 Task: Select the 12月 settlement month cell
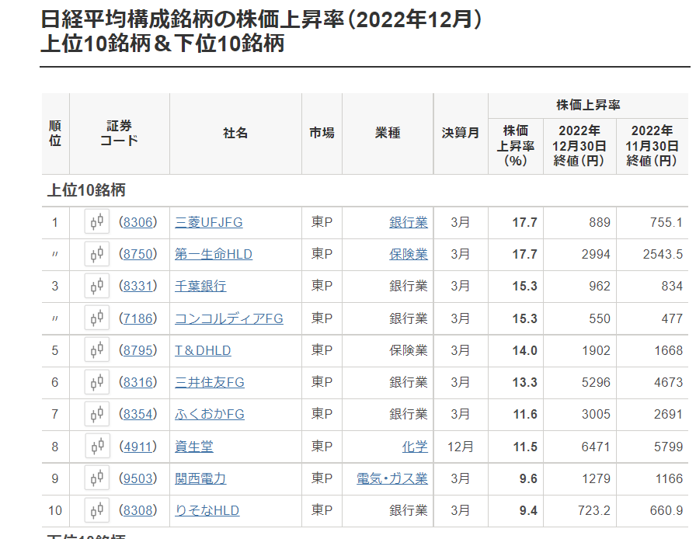click(x=461, y=447)
